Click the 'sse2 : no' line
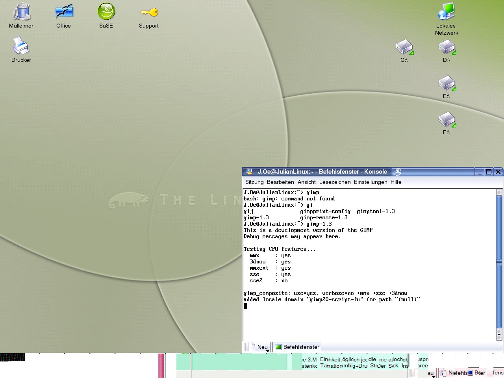 coord(269,281)
